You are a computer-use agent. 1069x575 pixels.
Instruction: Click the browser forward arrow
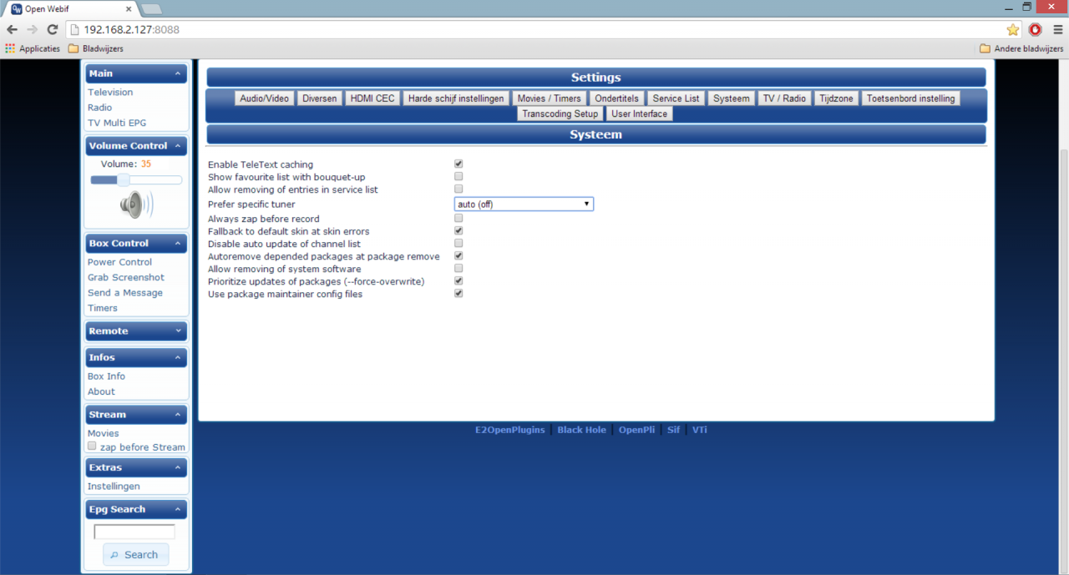32,29
